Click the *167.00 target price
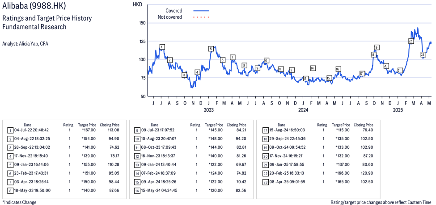The width and height of the screenshot is (436, 205). point(89,130)
